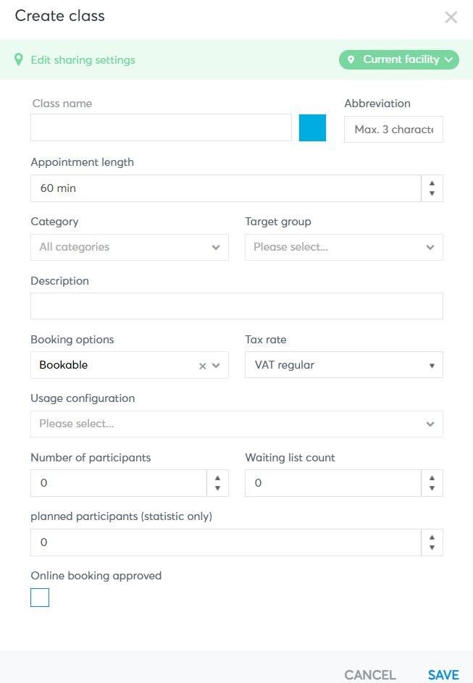473x683 pixels.
Task: Click the location pin icon beside Edit sharing settings
Action: point(18,59)
